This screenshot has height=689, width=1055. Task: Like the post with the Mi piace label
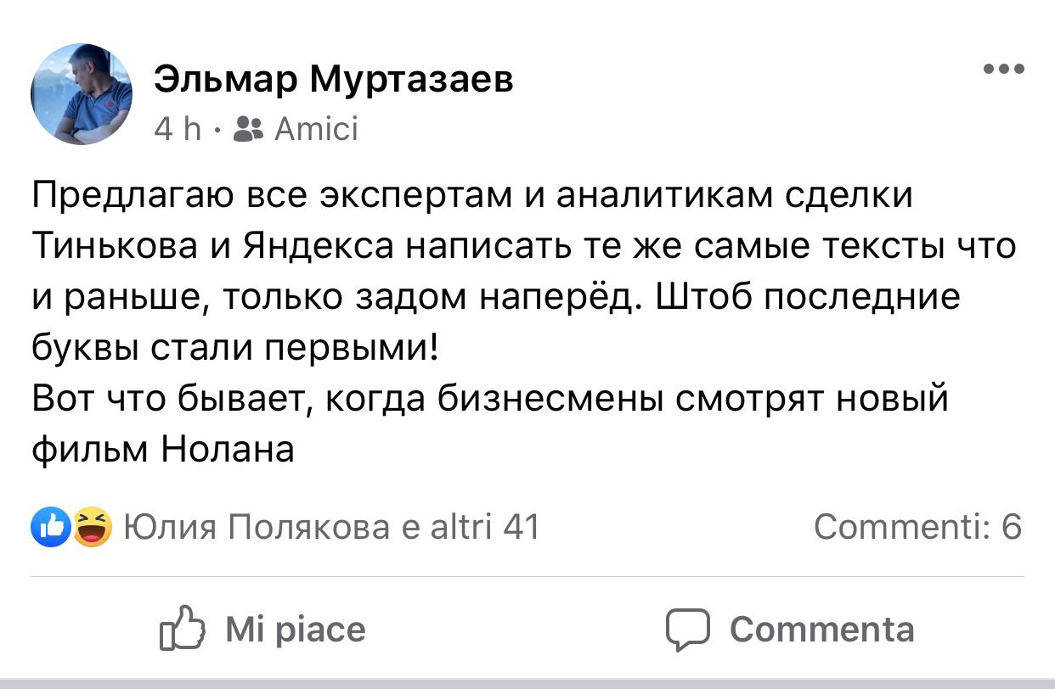pos(296,630)
